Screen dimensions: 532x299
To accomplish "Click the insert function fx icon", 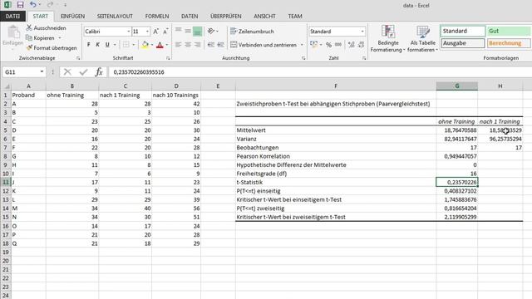I will [99, 72].
